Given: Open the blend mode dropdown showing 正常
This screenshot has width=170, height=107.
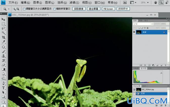Looking at the screenshot, I should pos(143,24).
